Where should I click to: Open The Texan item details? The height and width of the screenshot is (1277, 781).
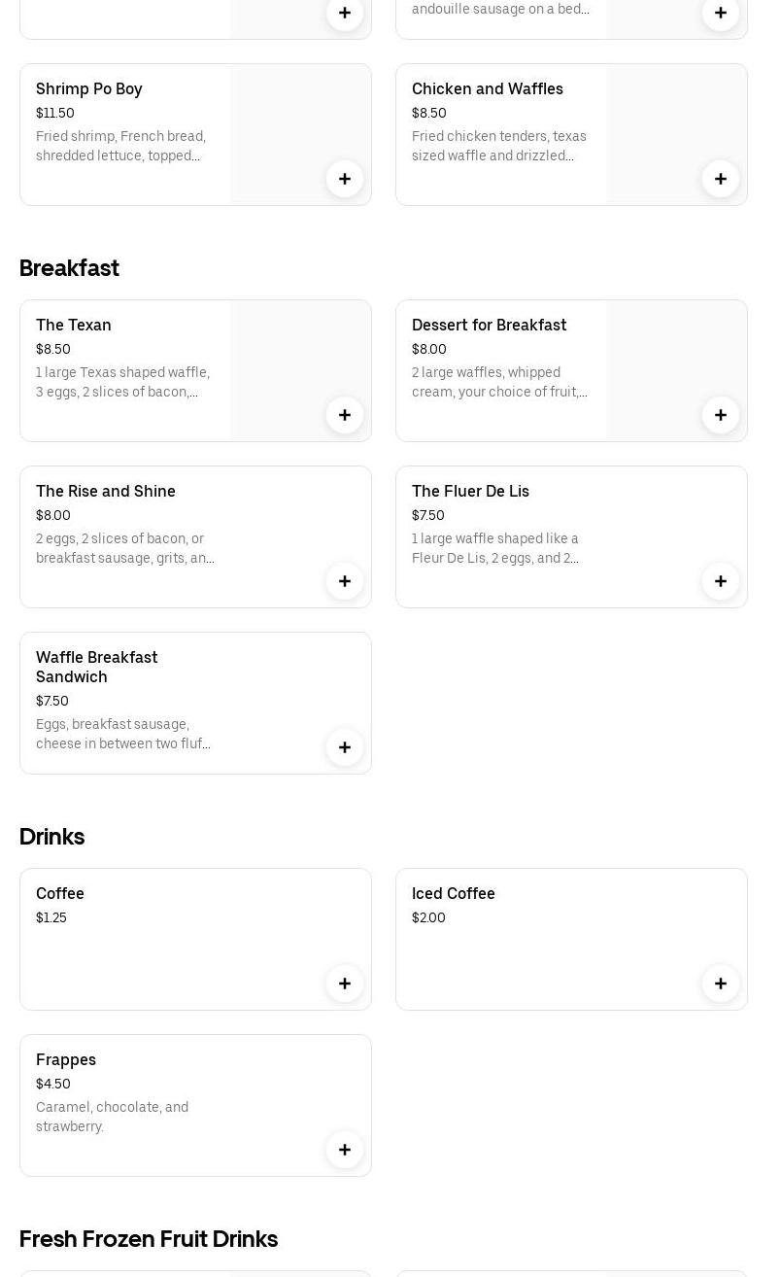(x=74, y=325)
